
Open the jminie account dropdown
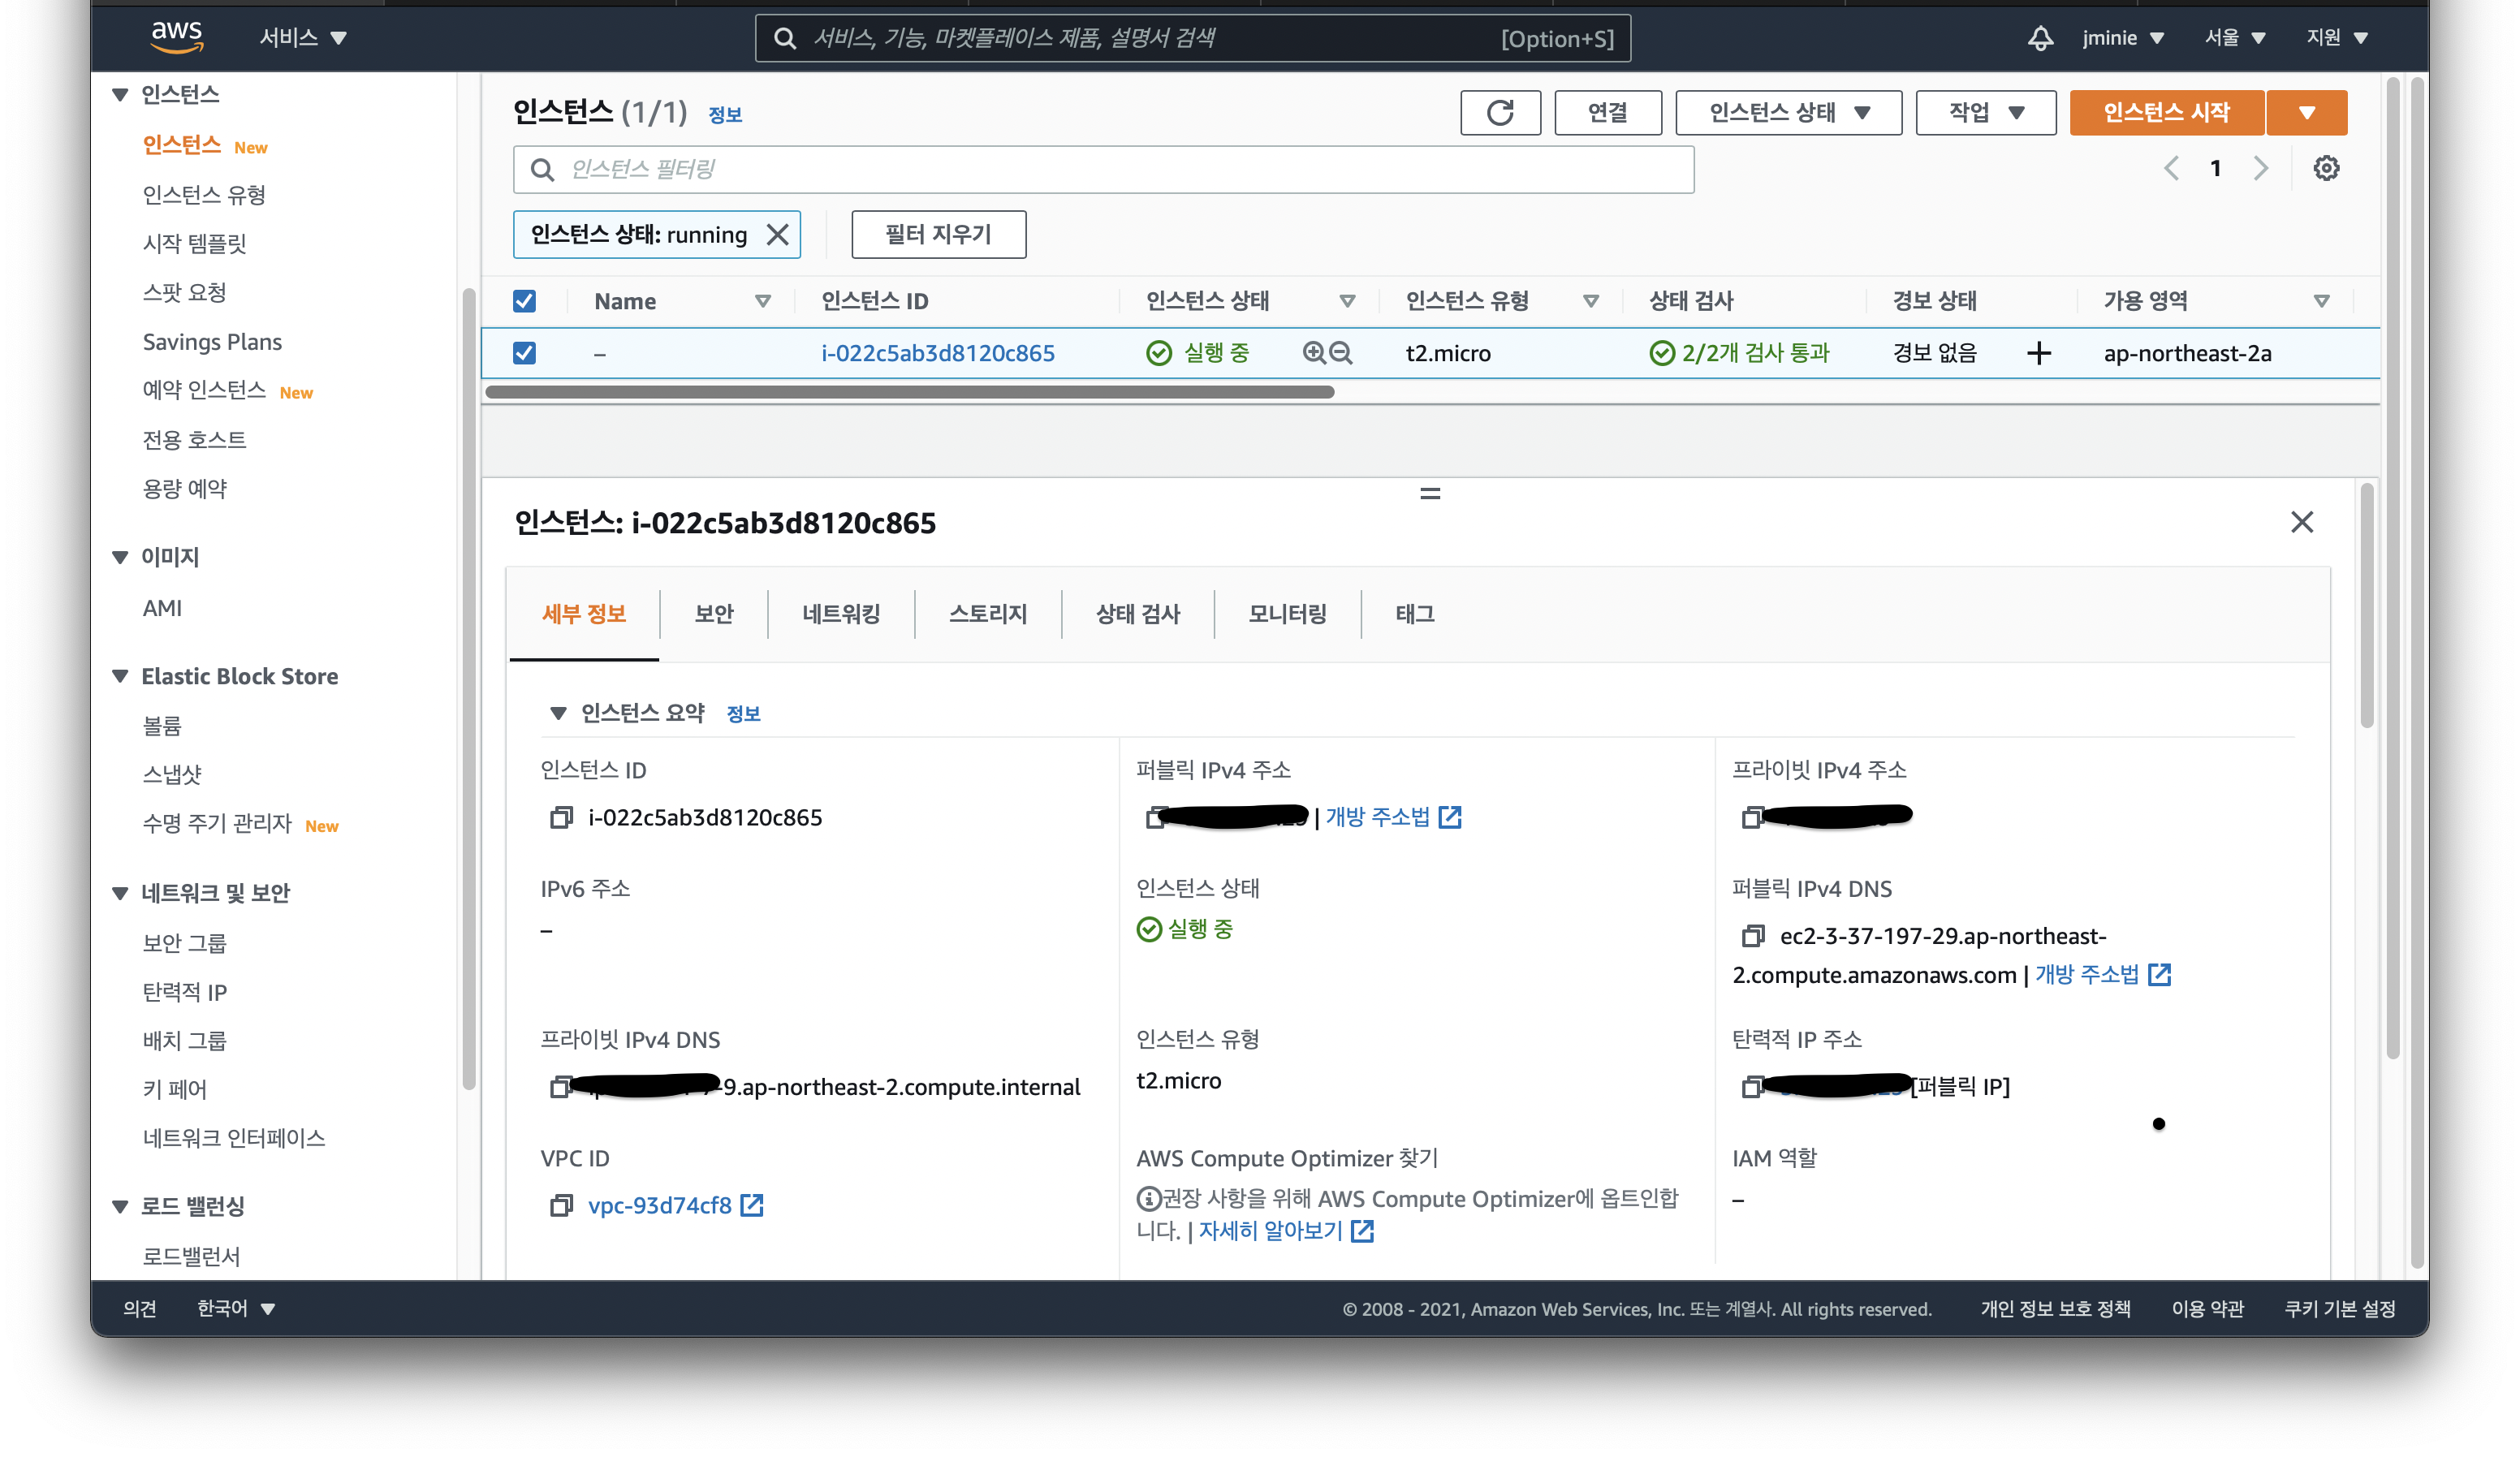point(2123,38)
